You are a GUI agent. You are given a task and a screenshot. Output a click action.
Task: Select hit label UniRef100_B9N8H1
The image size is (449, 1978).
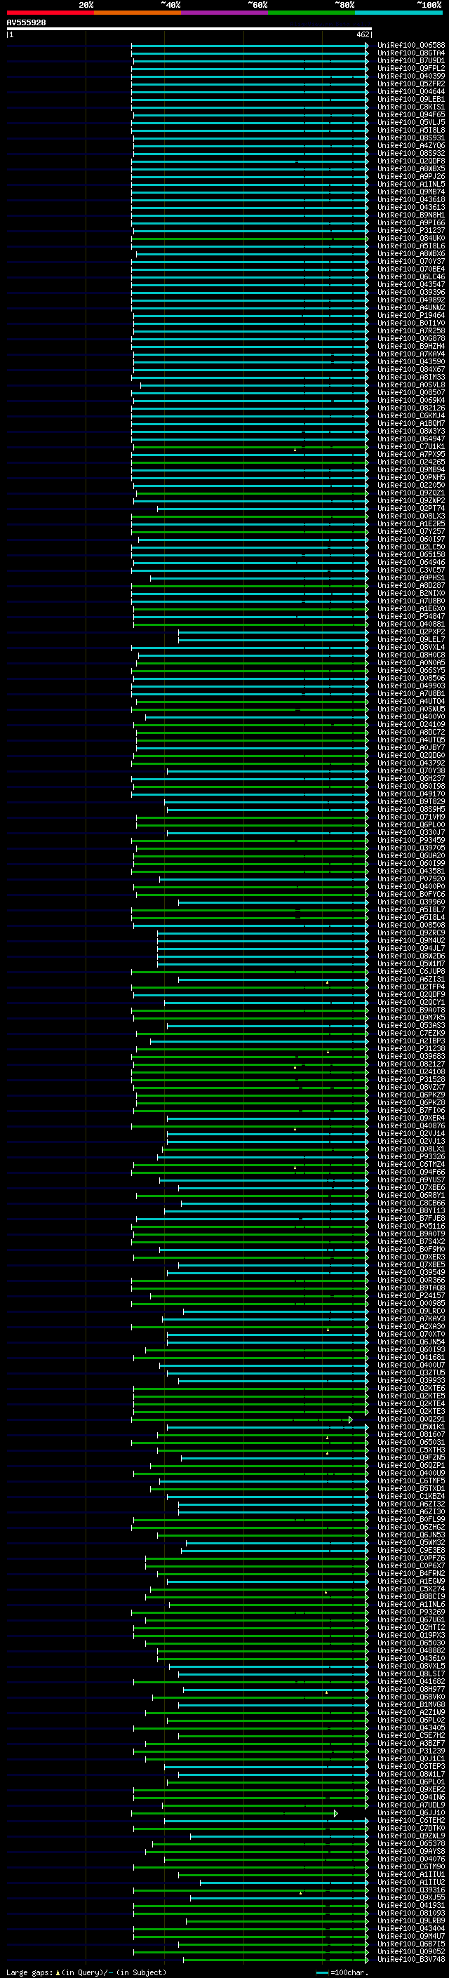click(x=410, y=215)
